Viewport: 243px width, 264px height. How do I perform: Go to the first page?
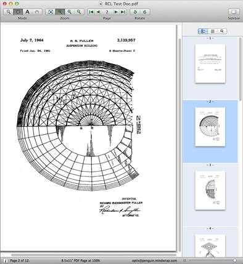[x=91, y=12]
